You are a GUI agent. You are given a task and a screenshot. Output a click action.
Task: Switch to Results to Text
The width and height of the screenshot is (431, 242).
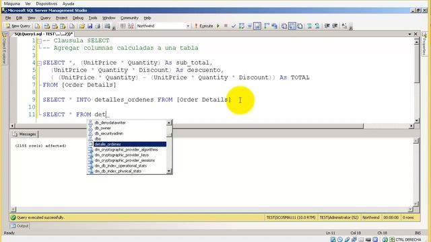(284, 26)
